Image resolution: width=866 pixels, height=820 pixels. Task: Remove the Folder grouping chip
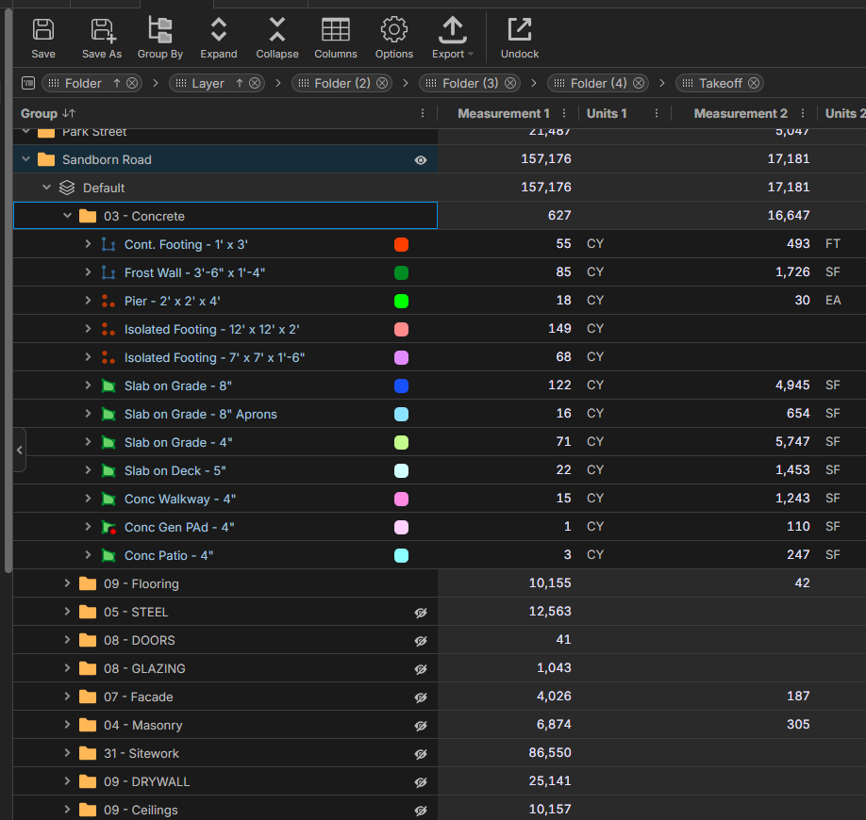[x=132, y=83]
